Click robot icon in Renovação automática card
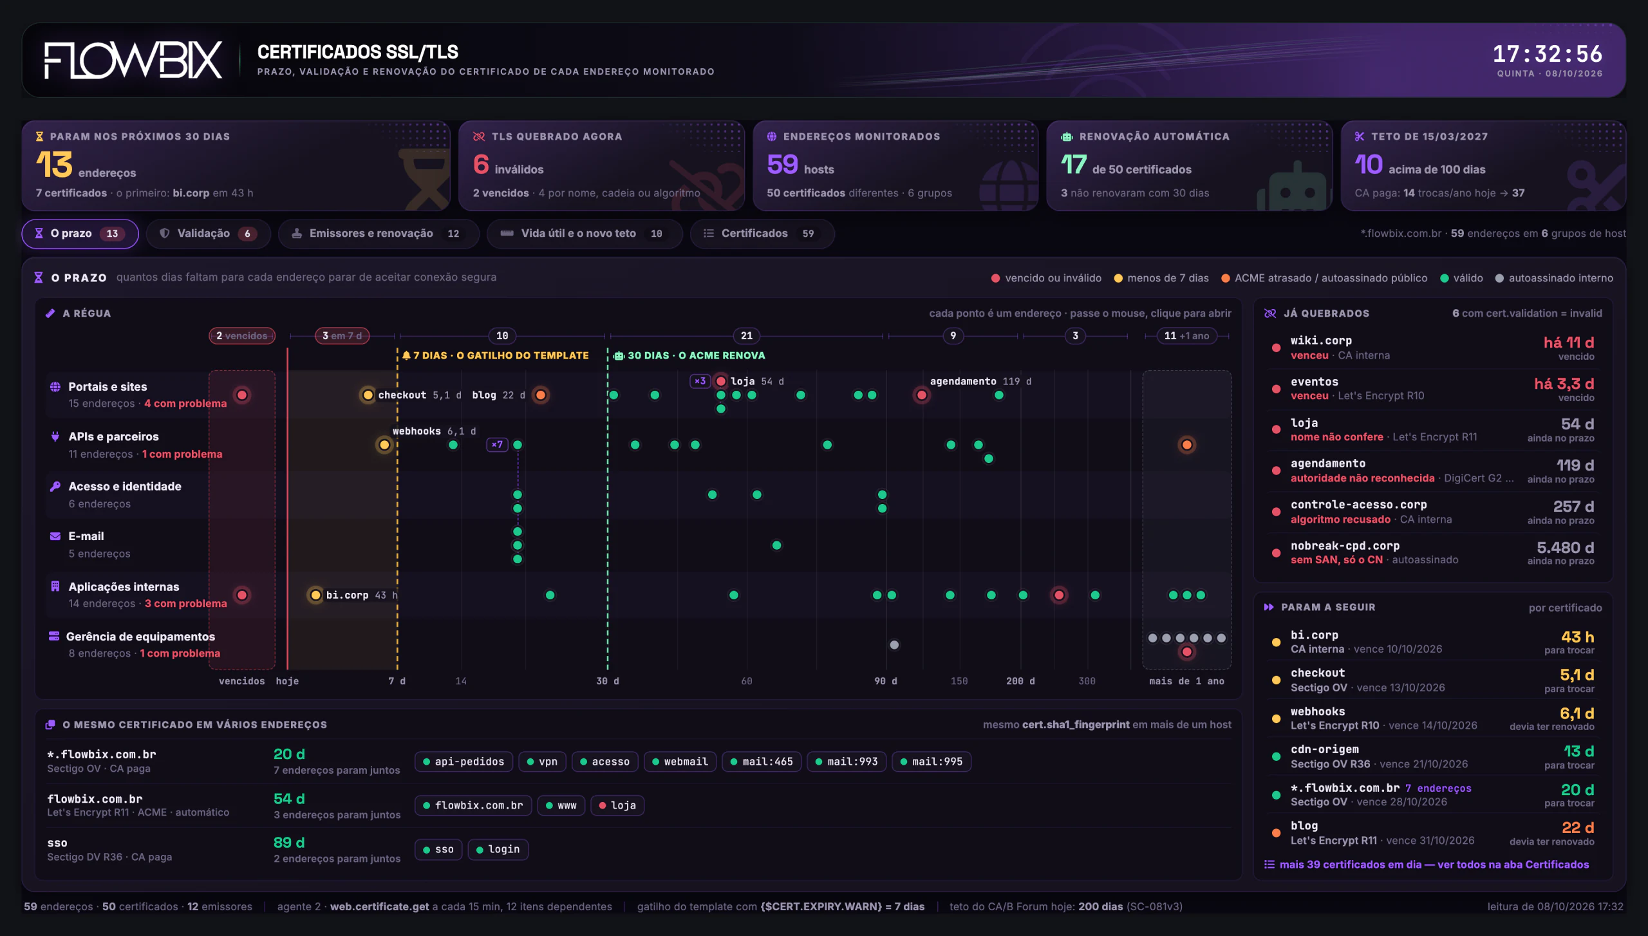The image size is (1648, 936). pos(1067,136)
